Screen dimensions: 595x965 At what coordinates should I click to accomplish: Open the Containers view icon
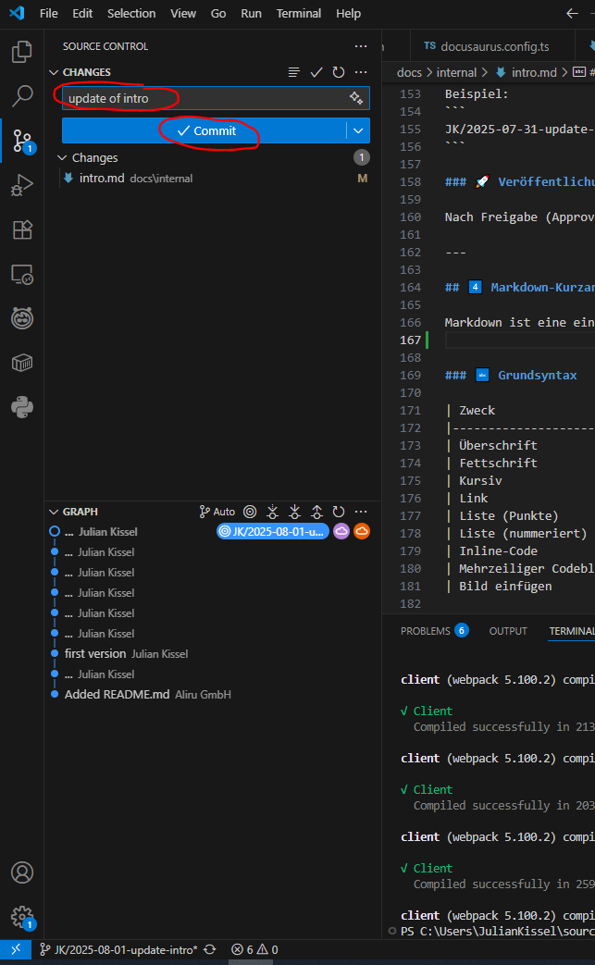22,363
